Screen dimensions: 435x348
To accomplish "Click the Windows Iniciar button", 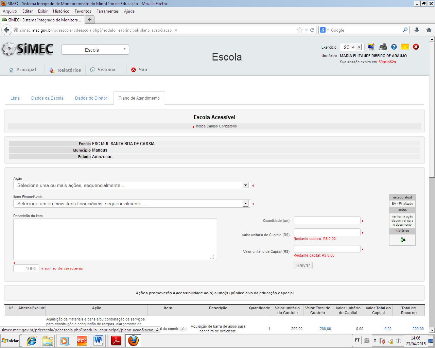I will pyautogui.click(x=10, y=341).
